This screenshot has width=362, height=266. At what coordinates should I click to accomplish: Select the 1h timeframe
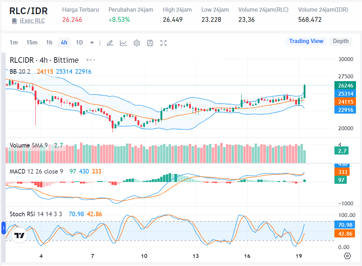pos(49,43)
